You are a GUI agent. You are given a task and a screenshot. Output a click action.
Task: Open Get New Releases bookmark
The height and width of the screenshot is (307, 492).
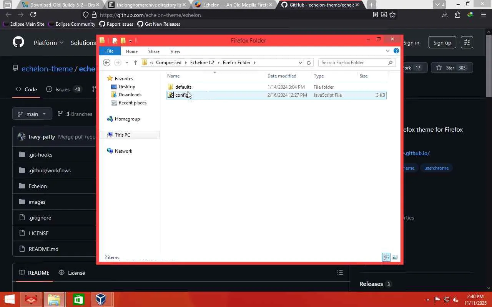pyautogui.click(x=159, y=24)
